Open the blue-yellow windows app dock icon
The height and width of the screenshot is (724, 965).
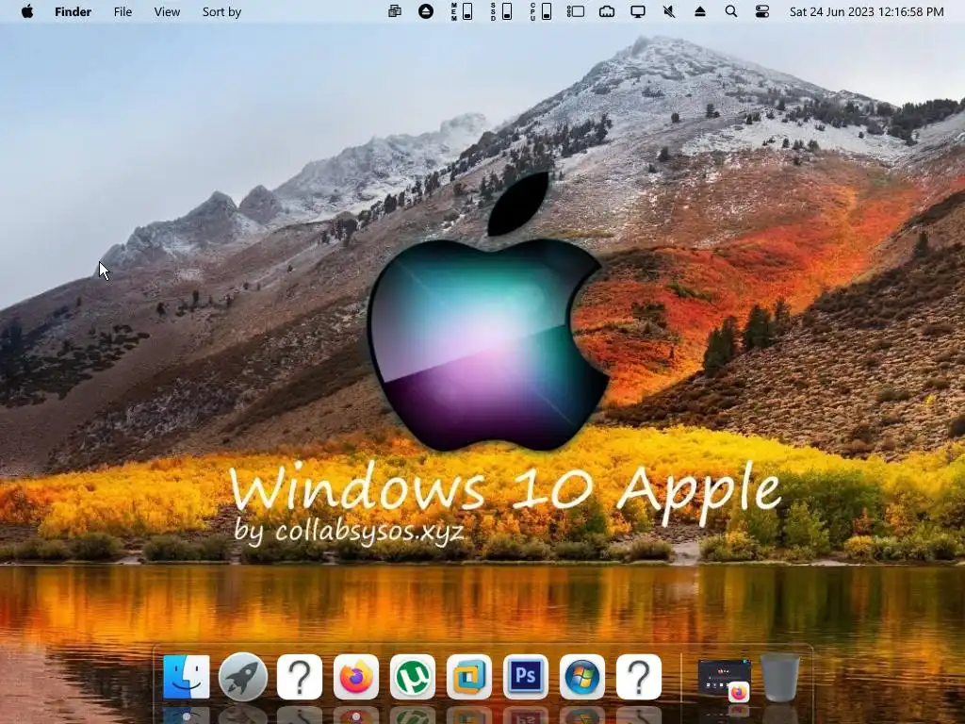[469, 677]
